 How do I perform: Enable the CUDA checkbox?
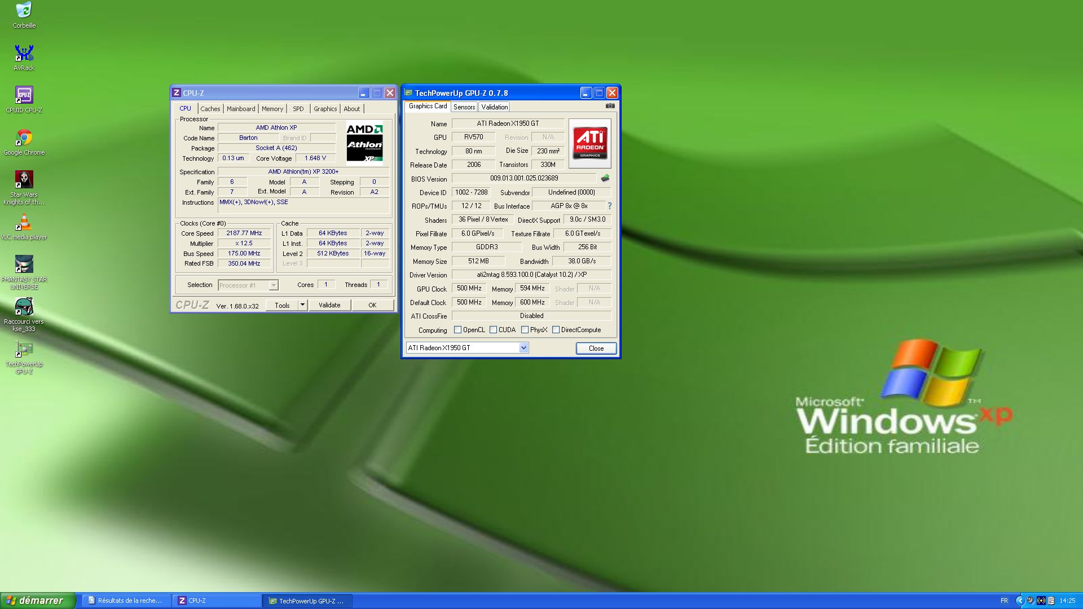coord(494,330)
